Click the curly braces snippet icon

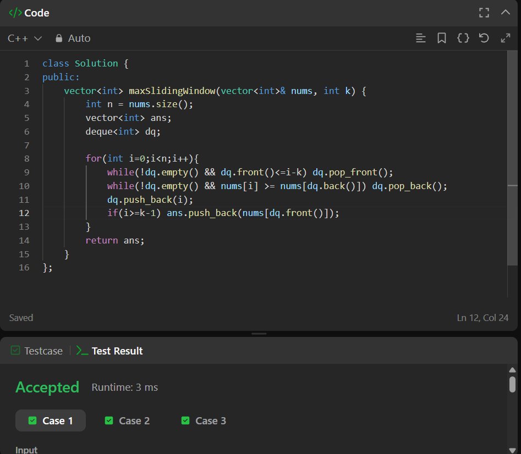(463, 38)
